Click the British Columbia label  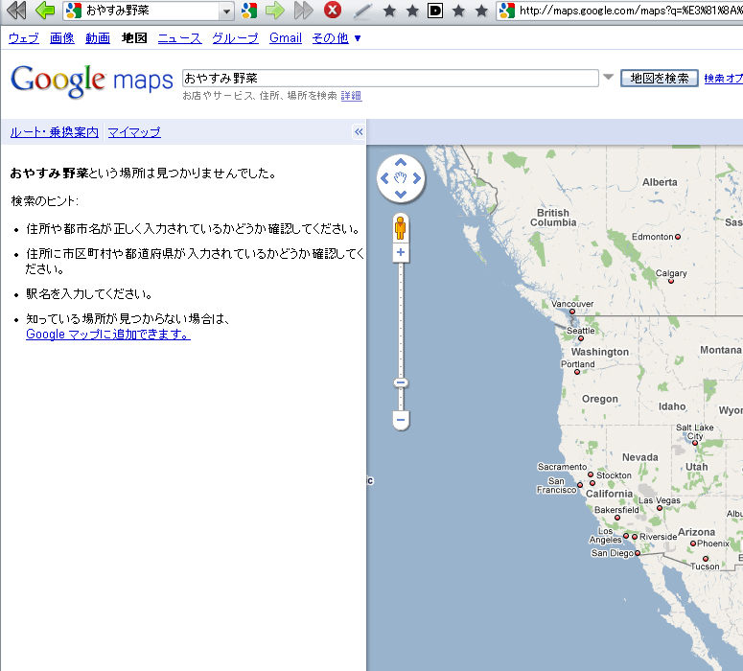[x=553, y=218]
